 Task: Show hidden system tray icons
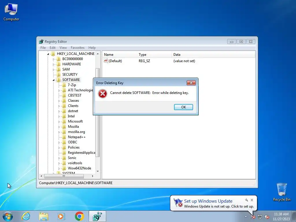click(246, 217)
